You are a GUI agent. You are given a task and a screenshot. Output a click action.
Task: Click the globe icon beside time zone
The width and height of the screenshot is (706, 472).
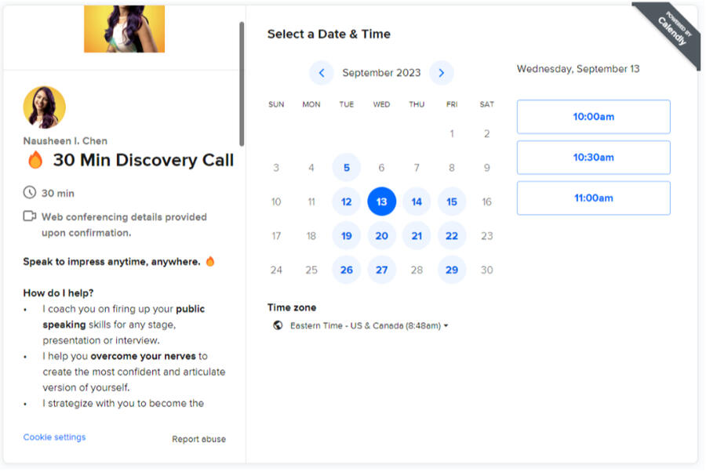[x=278, y=325]
